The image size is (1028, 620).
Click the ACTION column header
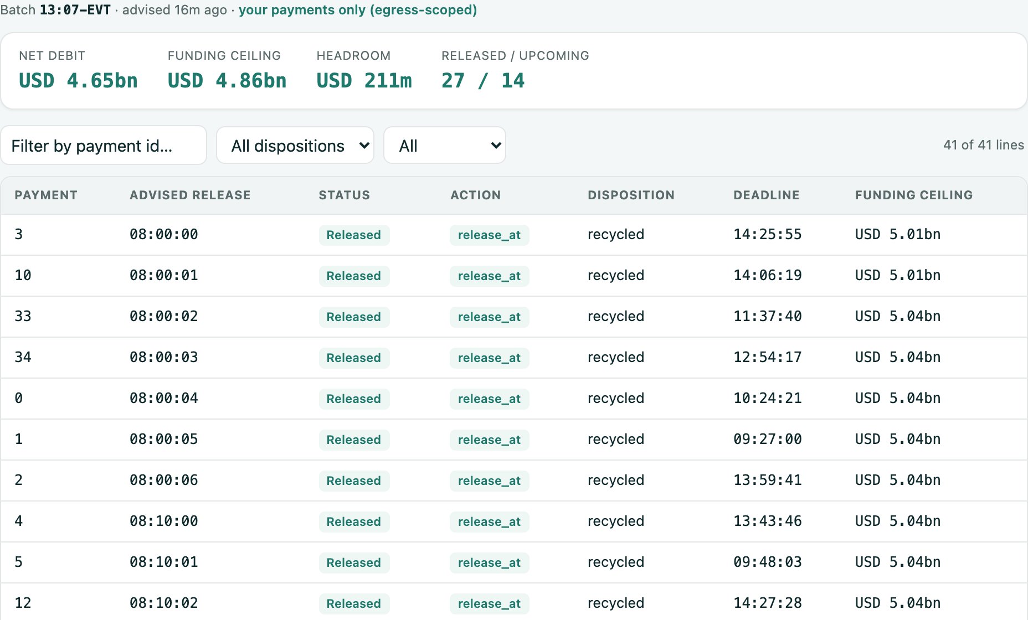pos(476,195)
